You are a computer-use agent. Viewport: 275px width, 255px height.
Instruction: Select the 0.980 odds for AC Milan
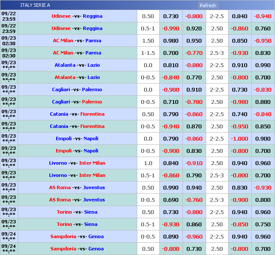pos(171,41)
